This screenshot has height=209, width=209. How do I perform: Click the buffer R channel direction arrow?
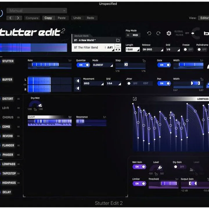pyautogui.click(x=78, y=88)
